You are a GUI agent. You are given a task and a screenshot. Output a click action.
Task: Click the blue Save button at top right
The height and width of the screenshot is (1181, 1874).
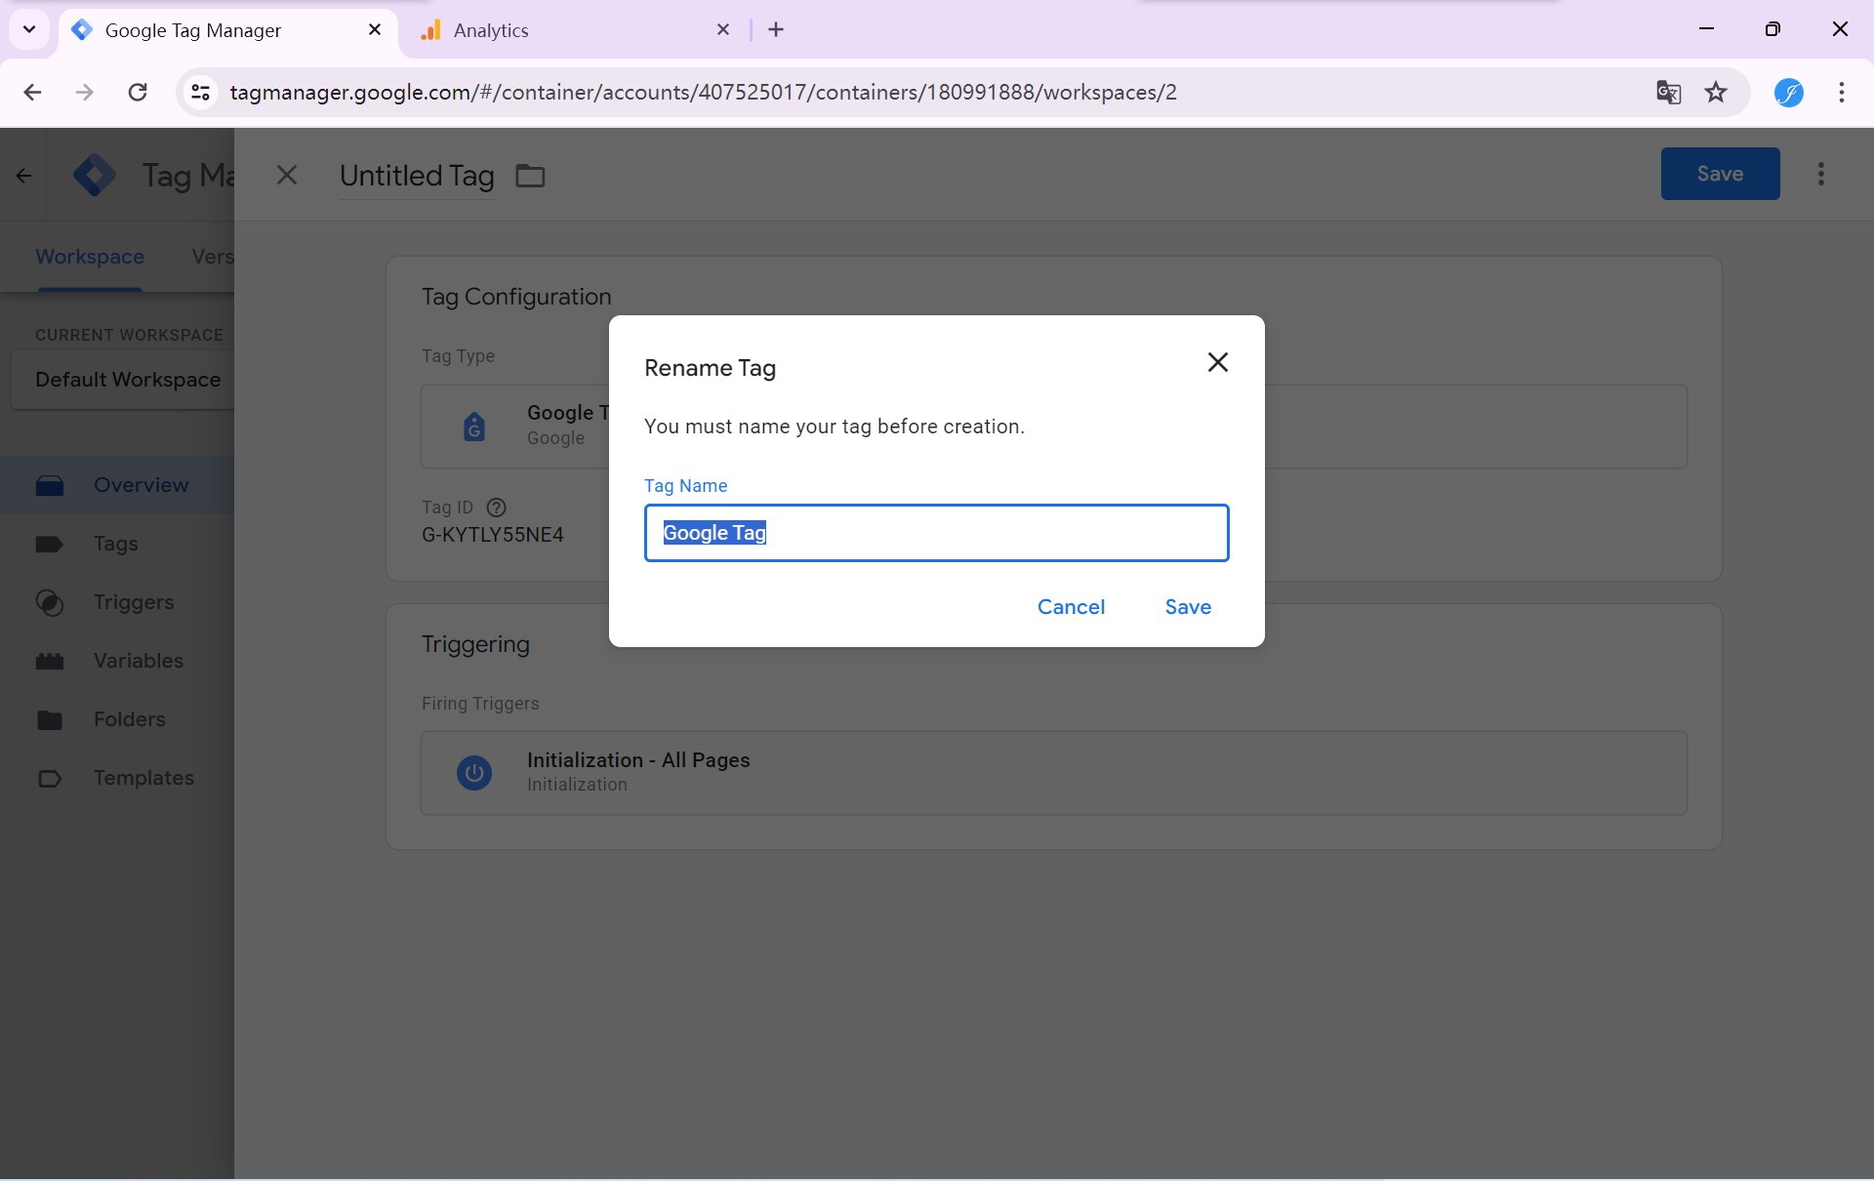tap(1720, 174)
